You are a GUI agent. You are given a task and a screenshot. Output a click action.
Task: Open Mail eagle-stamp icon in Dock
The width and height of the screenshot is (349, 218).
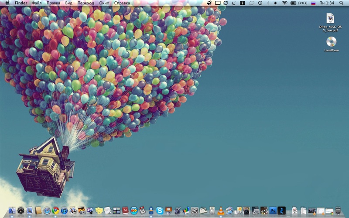click(x=29, y=211)
